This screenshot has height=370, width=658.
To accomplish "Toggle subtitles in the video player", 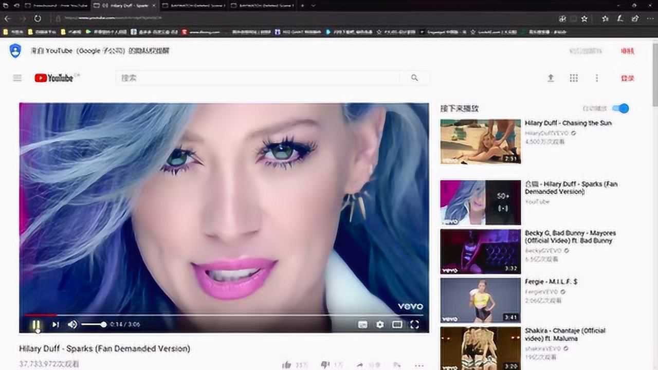I will pos(363,324).
